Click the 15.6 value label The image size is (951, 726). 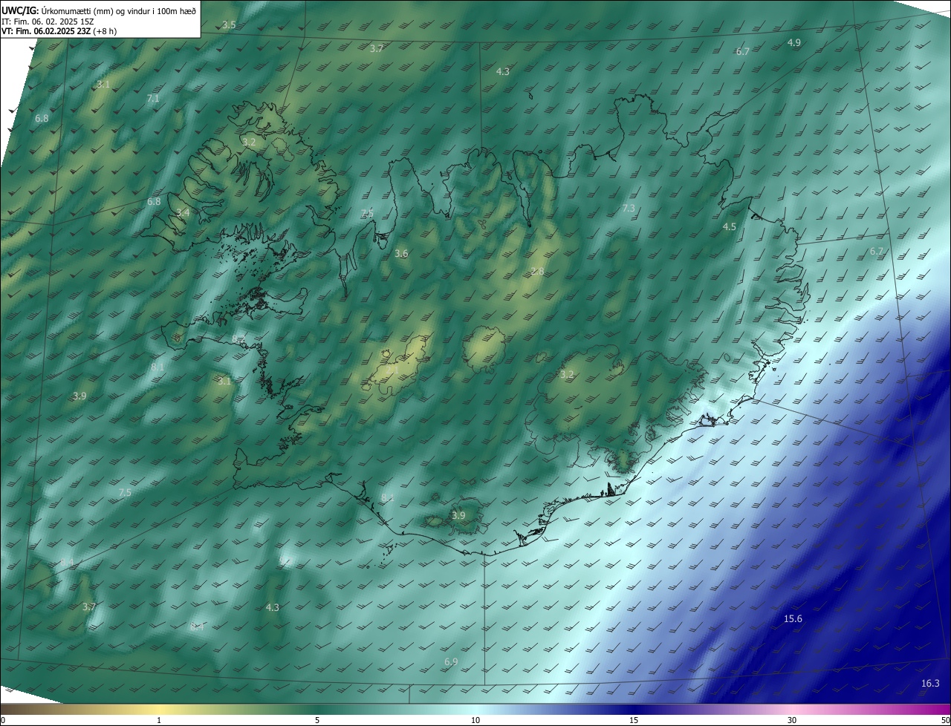793,619
